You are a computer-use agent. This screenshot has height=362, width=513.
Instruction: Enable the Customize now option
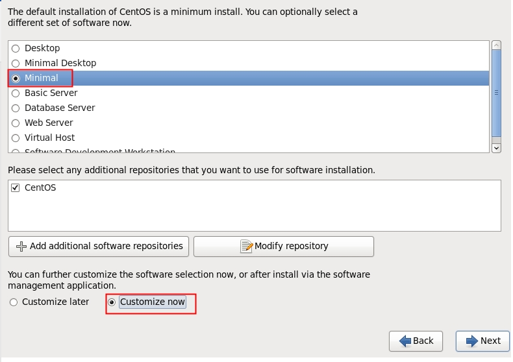(112, 302)
